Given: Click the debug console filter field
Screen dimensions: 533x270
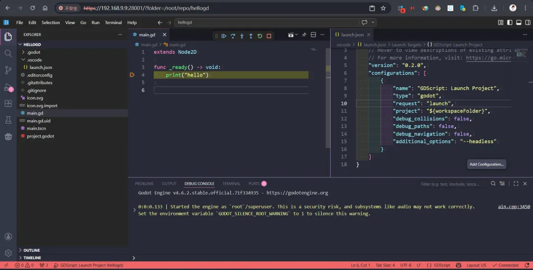Looking at the screenshot, I should pos(452,184).
